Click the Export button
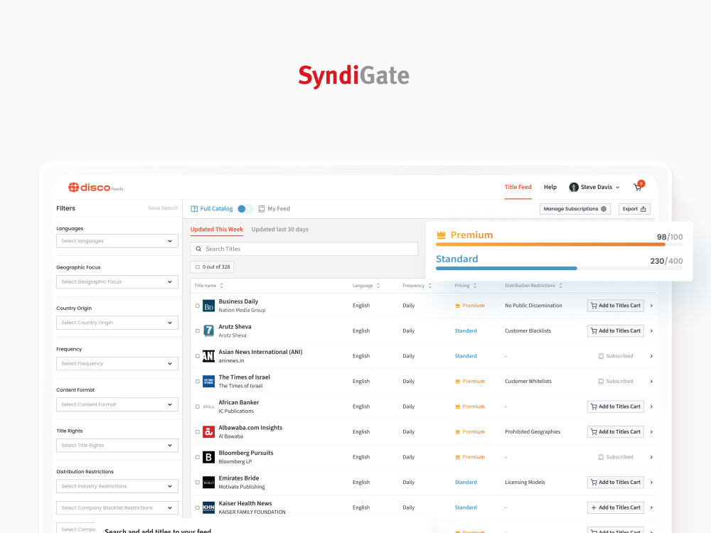 pyautogui.click(x=634, y=209)
